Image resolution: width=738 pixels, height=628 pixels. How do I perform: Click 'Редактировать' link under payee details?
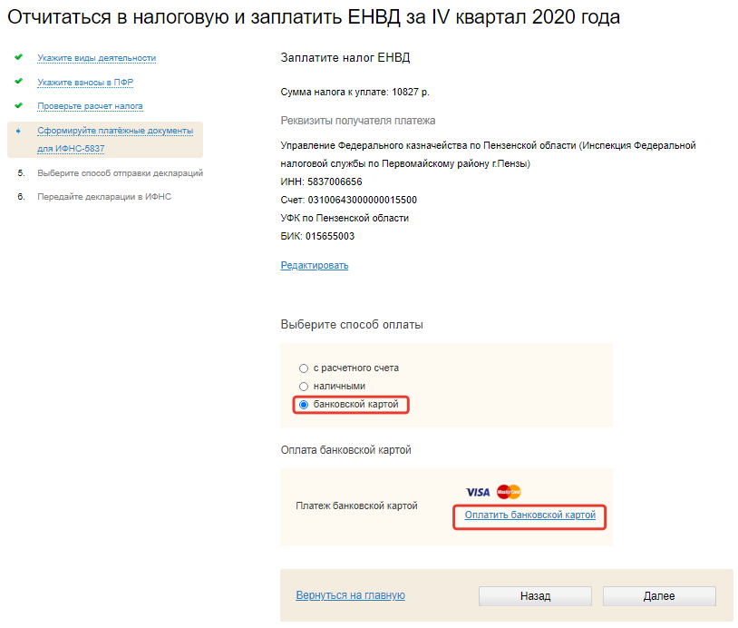pyautogui.click(x=314, y=265)
